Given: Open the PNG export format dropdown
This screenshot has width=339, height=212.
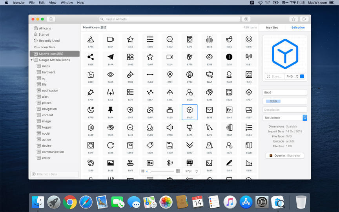Looking at the screenshot, I should click(292, 77).
